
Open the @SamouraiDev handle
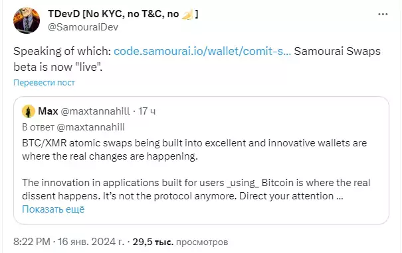[x=83, y=27]
